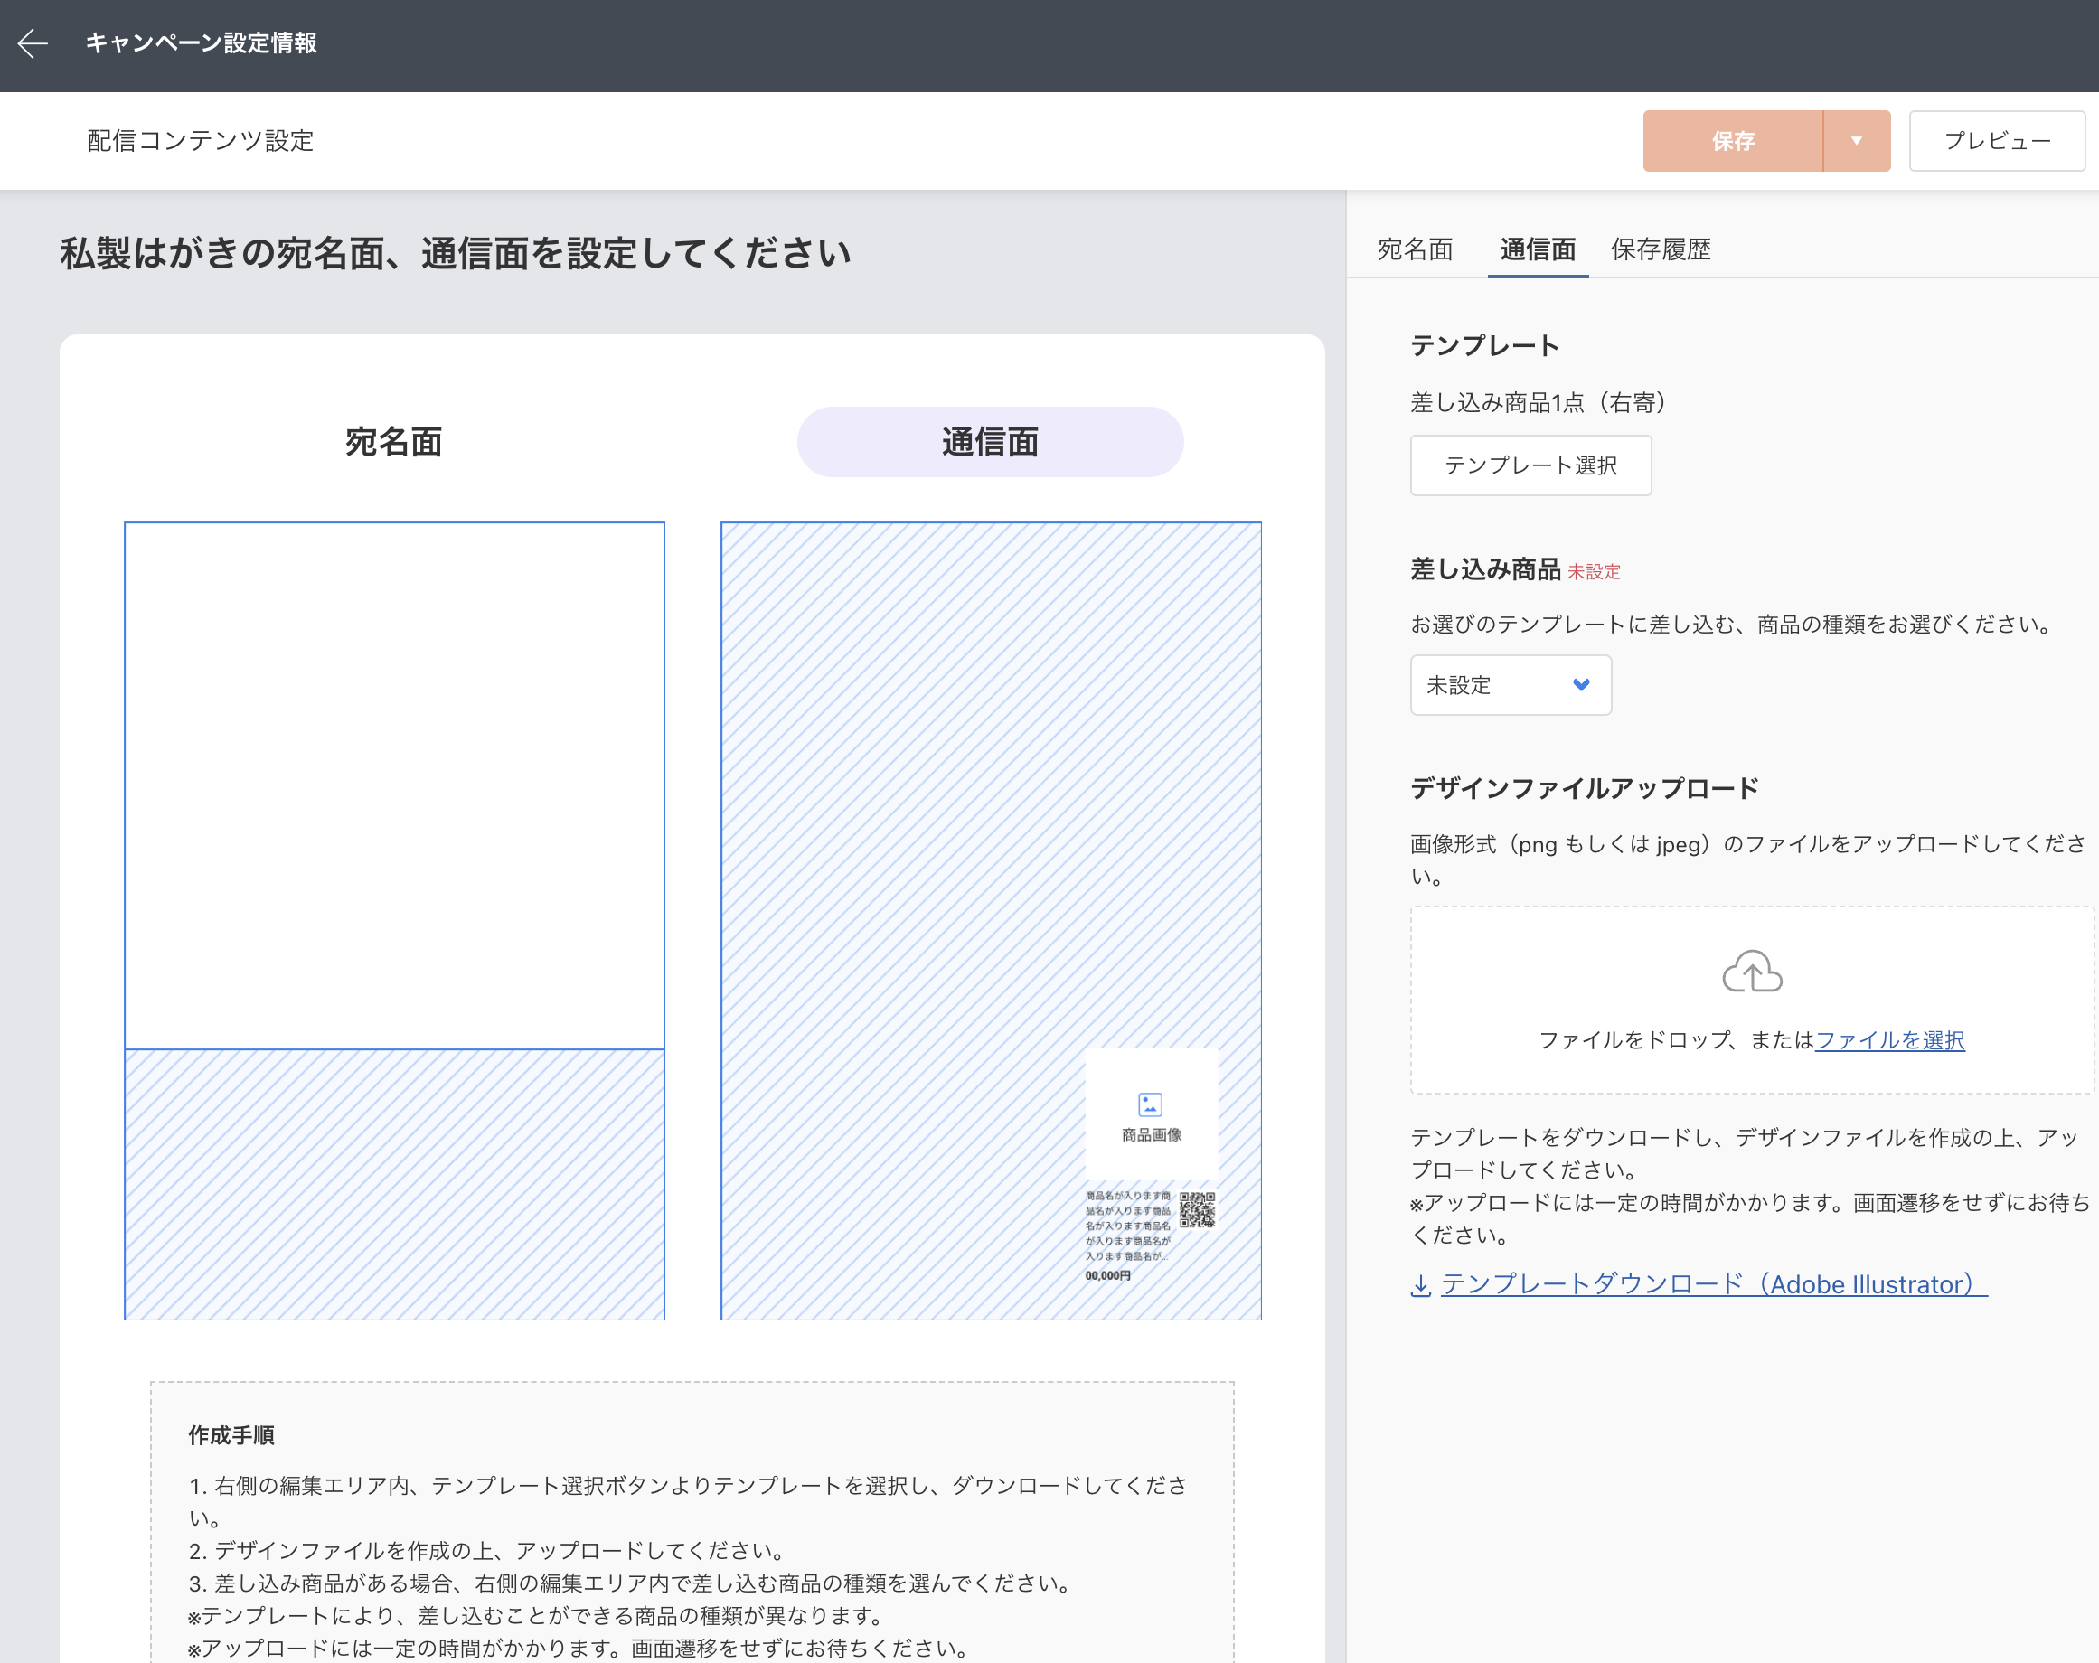Switch the canvas view to 宛名面
This screenshot has width=2099, height=1663.
click(x=392, y=442)
